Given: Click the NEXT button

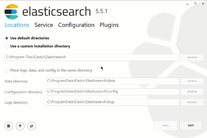Looking at the screenshot, I should [191, 126].
